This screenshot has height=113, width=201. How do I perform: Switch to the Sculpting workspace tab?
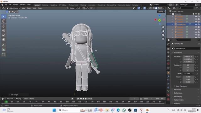point(54,5)
